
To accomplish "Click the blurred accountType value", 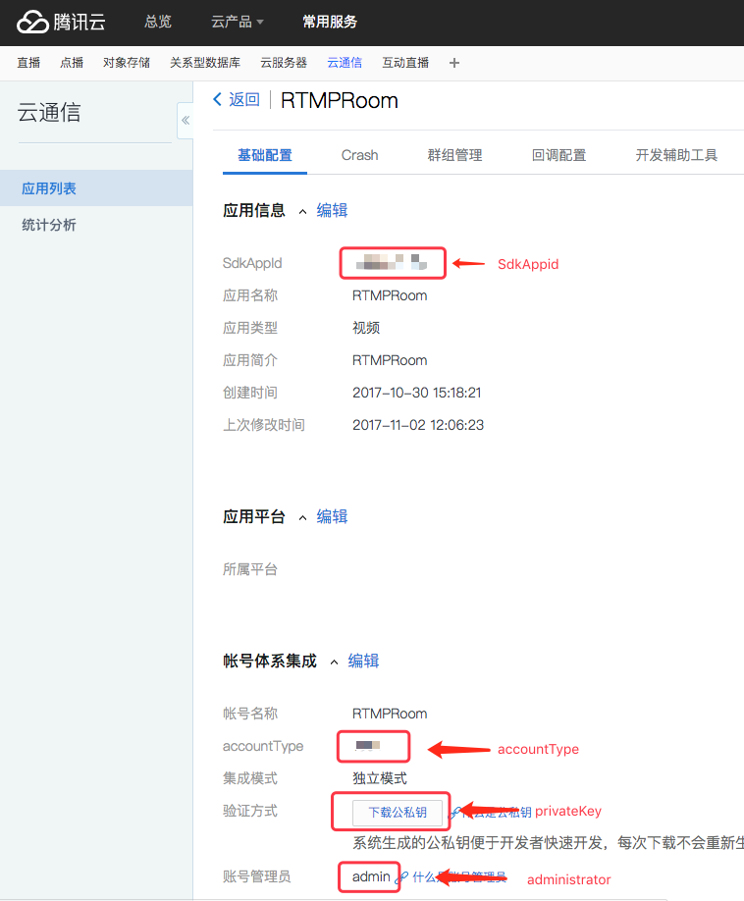I will pyautogui.click(x=368, y=745).
